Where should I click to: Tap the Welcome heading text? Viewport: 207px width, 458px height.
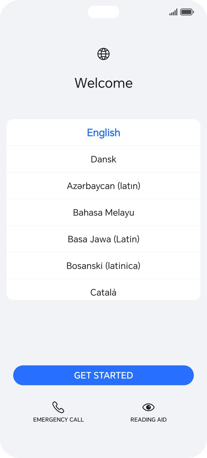pyautogui.click(x=103, y=83)
